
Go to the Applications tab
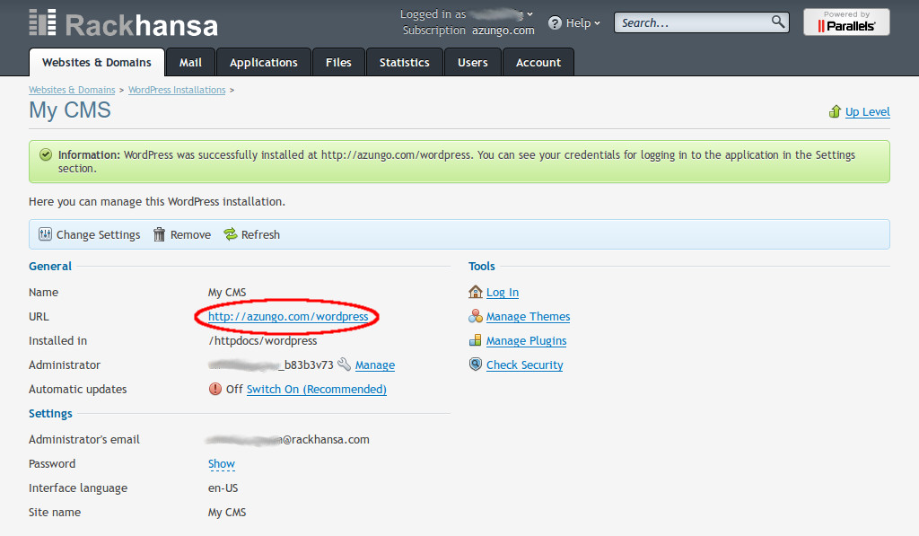point(264,62)
